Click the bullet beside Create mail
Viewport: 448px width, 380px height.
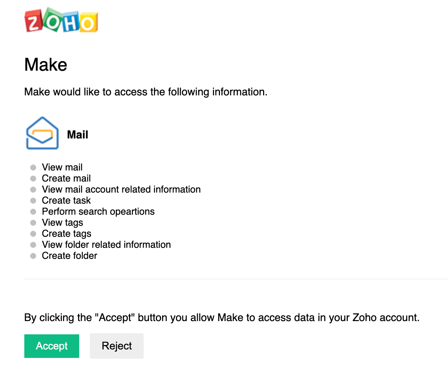(33, 179)
